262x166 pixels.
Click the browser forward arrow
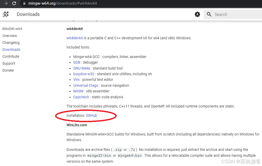pyautogui.click(x=6, y=3)
